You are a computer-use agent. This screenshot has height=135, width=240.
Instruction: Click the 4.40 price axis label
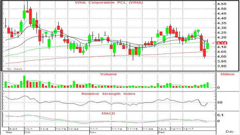click(222, 18)
